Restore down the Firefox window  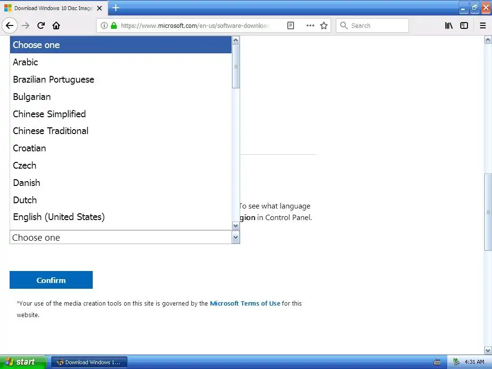click(475, 8)
